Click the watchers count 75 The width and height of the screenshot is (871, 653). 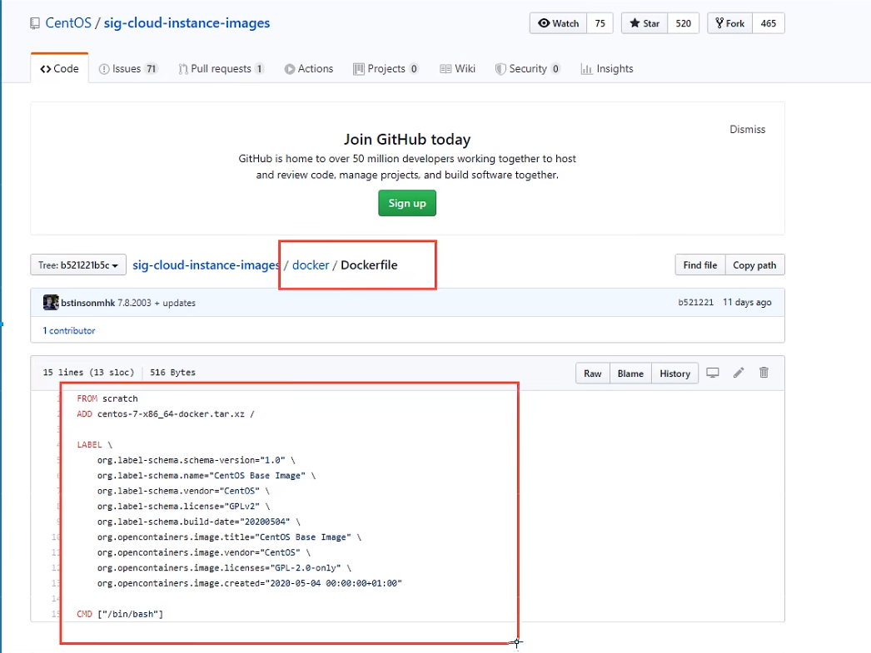pyautogui.click(x=600, y=23)
